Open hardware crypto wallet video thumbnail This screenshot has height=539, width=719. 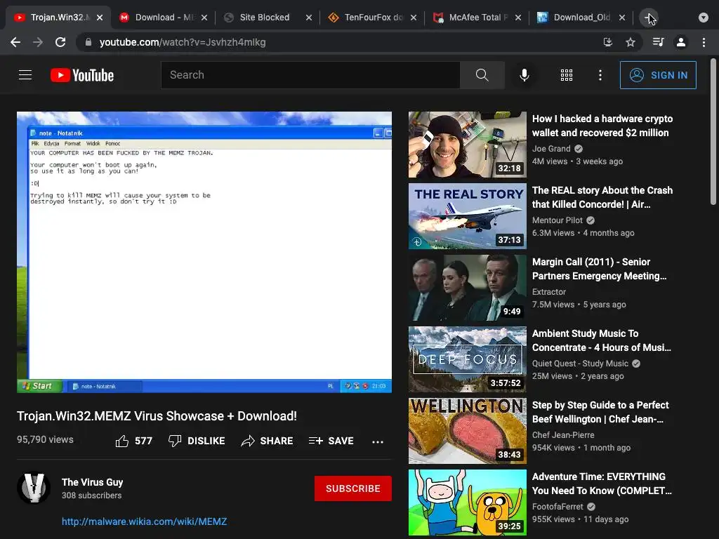click(467, 145)
